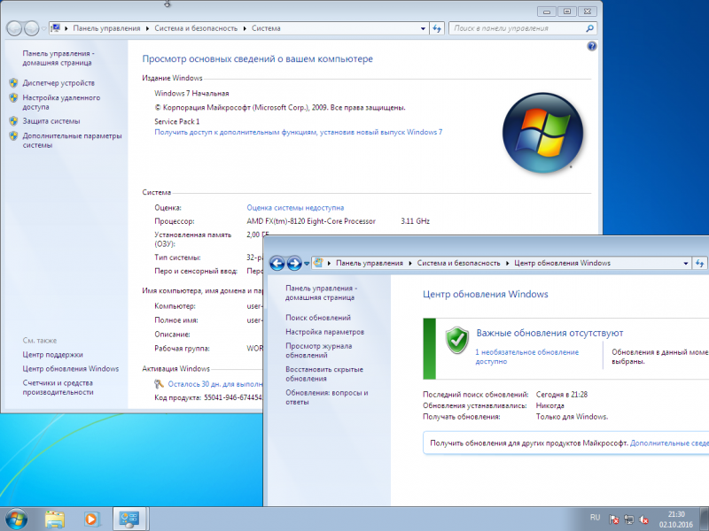Click the green shield update status icon
709x531 pixels.
pos(457,340)
